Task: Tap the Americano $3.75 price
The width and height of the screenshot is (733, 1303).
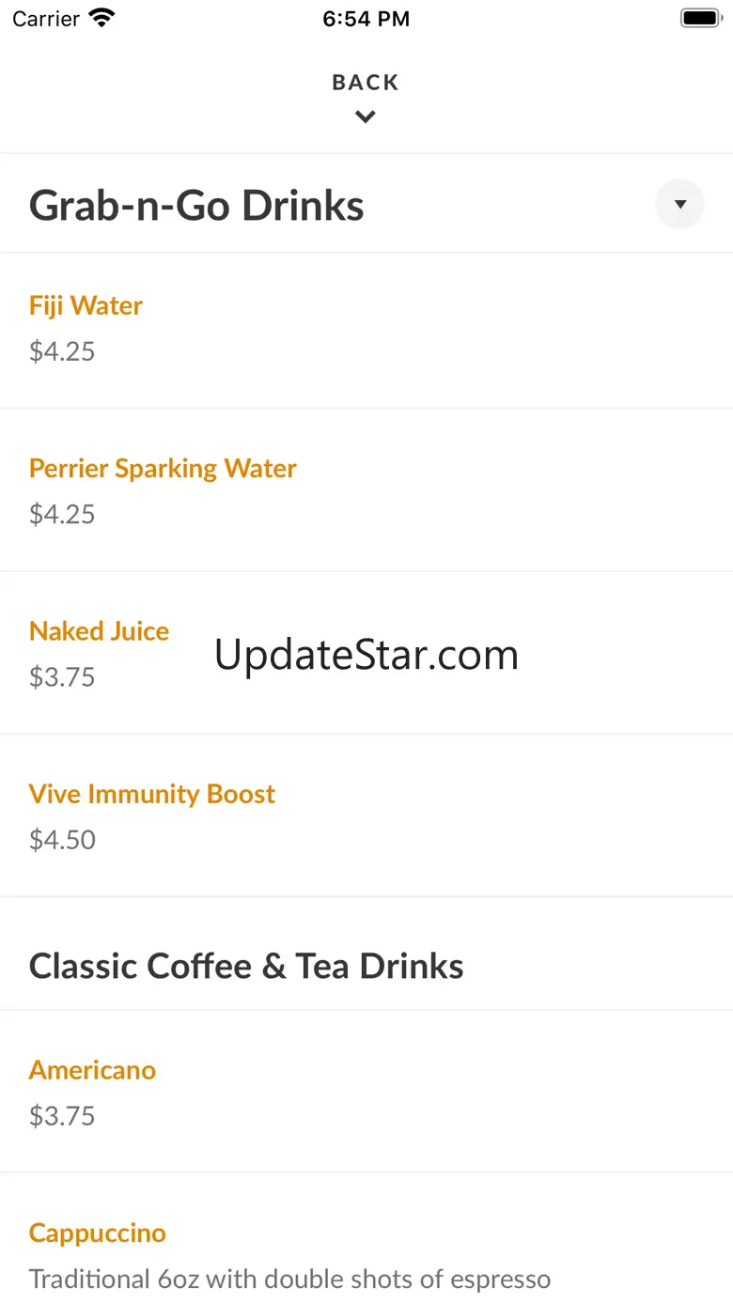Action: [x=62, y=1115]
